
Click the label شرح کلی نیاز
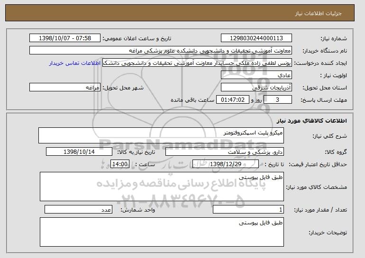click(x=329, y=136)
